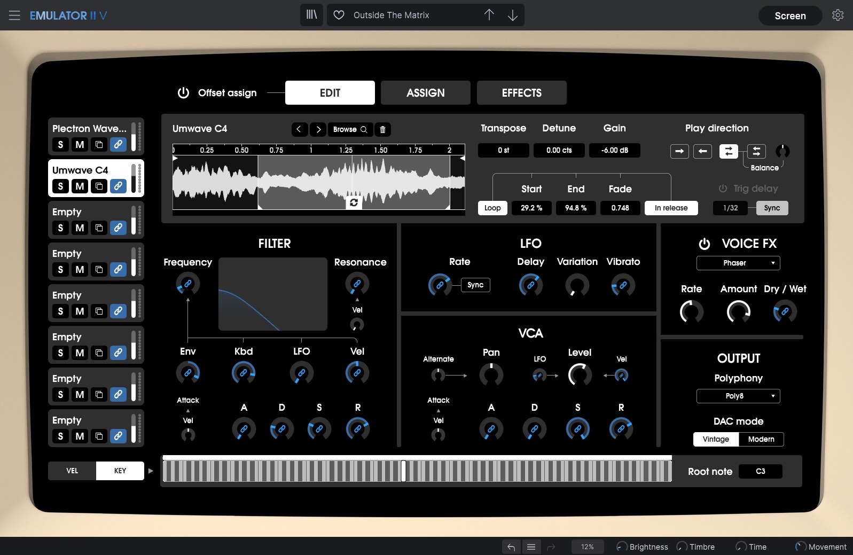This screenshot has width=853, height=555.
Task: Click the 12% CPU meter button
Action: [588, 547]
